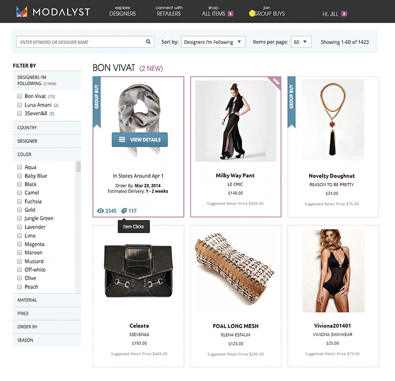Click the Hi, Jill notification badge 3
Screen dimensions: 395x381
click(x=344, y=14)
